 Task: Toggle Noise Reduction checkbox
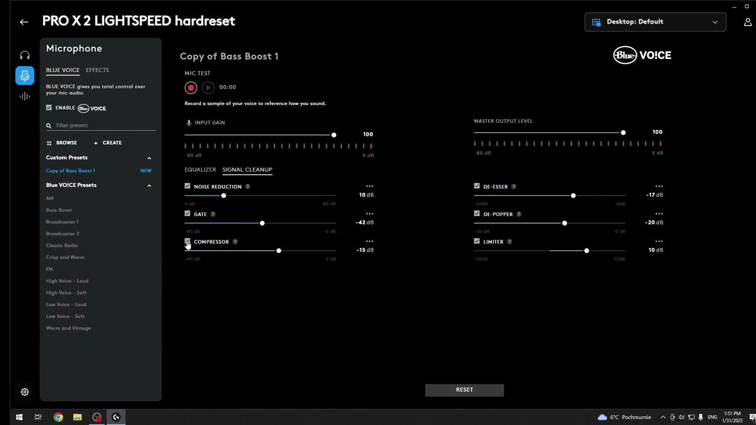point(188,186)
